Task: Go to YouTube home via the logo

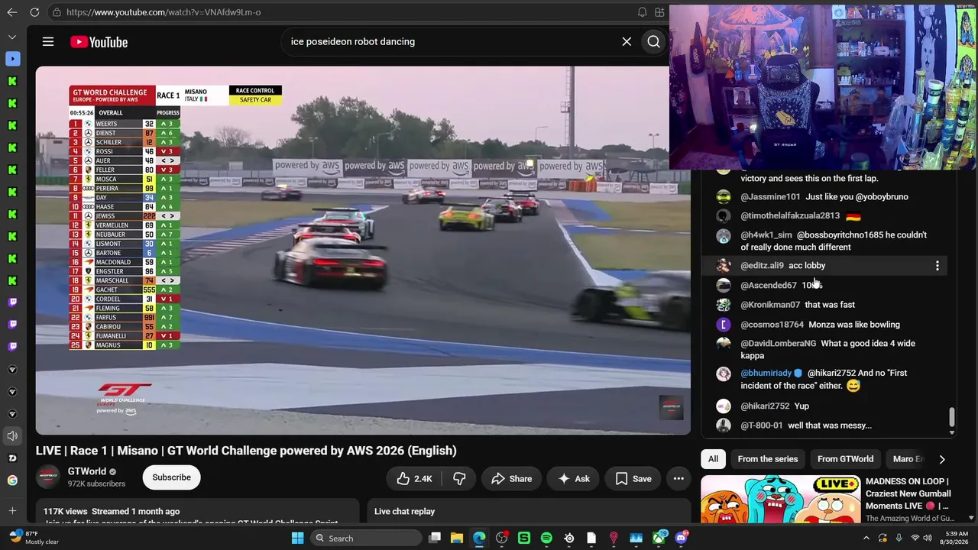Action: (x=99, y=42)
